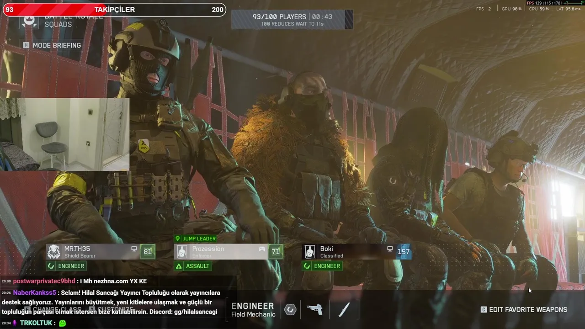Click Prozession's level 71 badge
The width and height of the screenshot is (585, 329).
tap(276, 252)
